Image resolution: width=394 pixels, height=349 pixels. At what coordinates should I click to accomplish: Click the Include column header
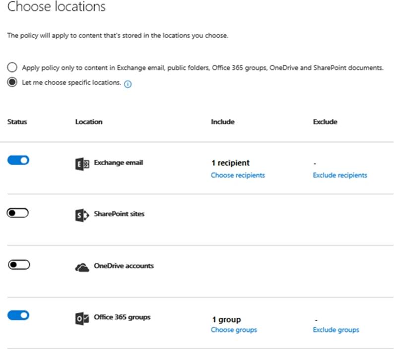click(x=222, y=121)
